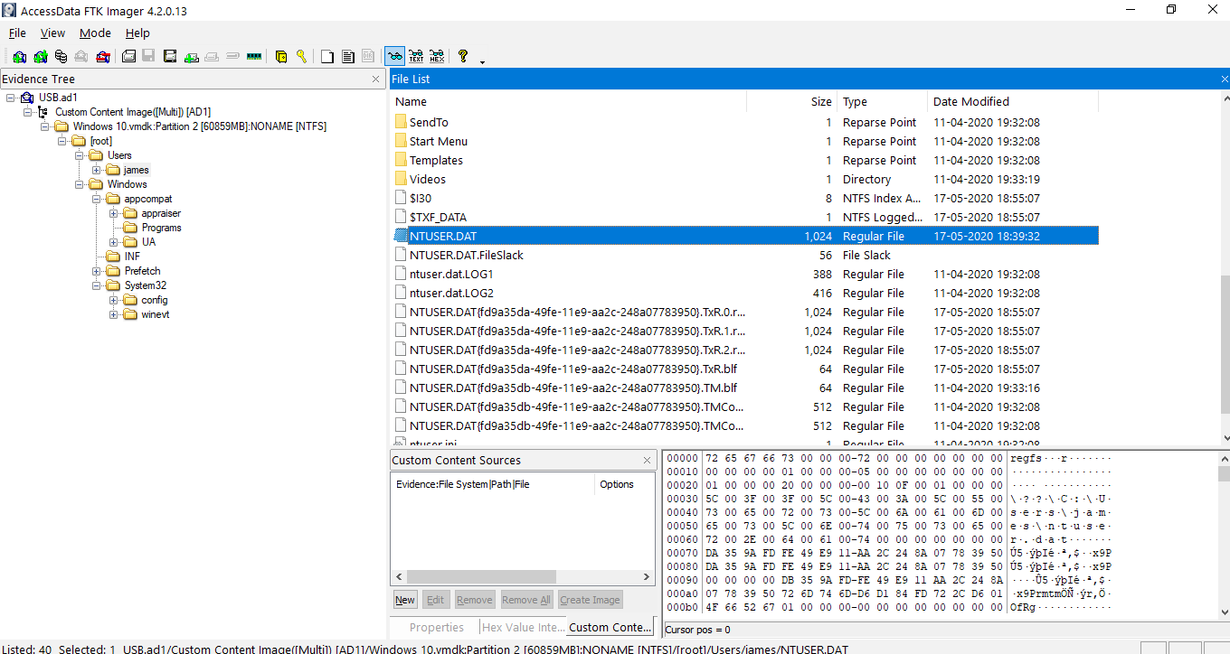Open the Mode menu
The width and height of the screenshot is (1230, 654).
(x=95, y=33)
